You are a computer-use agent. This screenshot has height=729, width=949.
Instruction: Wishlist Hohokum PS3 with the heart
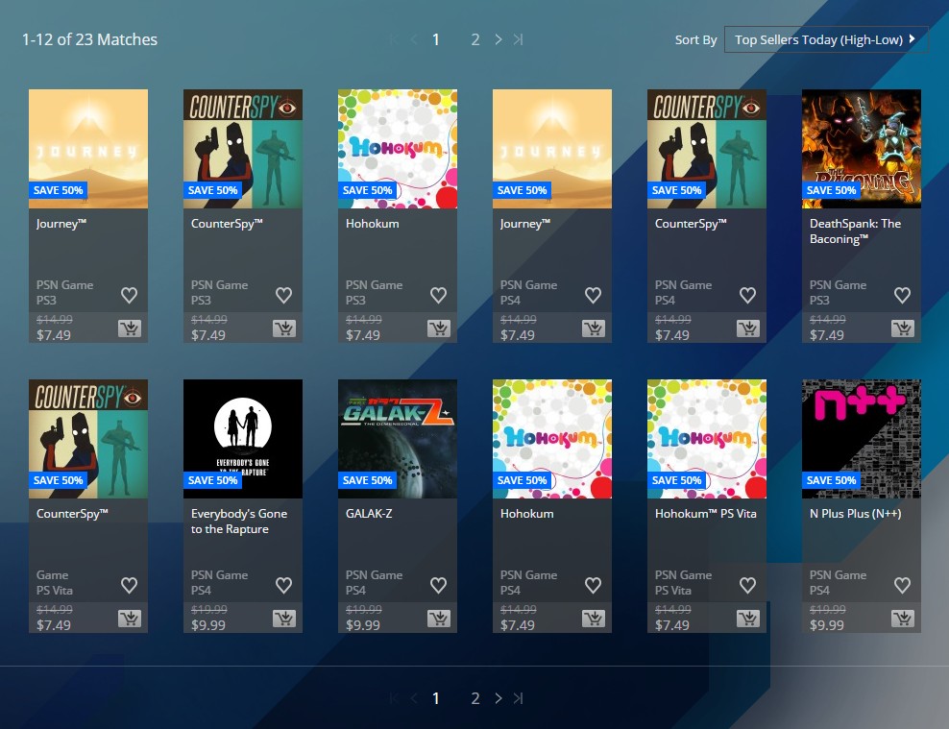pyautogui.click(x=439, y=295)
